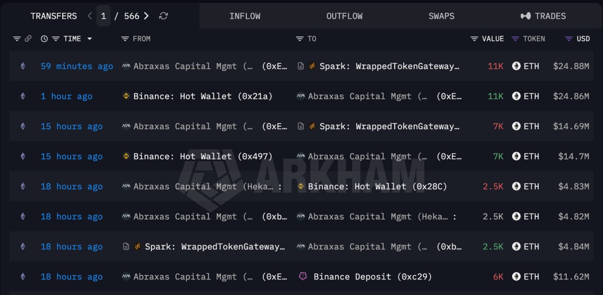Click the USD filter icon
This screenshot has width=603, height=295.
(x=569, y=39)
